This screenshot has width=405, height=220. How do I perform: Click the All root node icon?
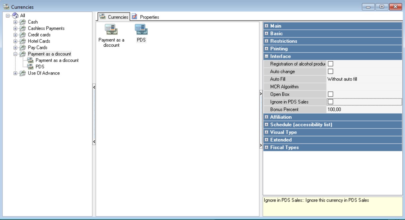[15, 15]
